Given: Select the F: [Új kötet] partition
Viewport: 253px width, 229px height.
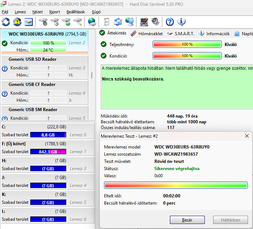Looking at the screenshot, I should 14,144.
